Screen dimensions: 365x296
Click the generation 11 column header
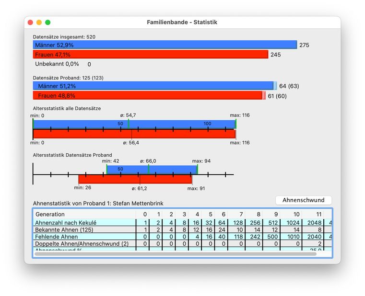click(x=318, y=214)
